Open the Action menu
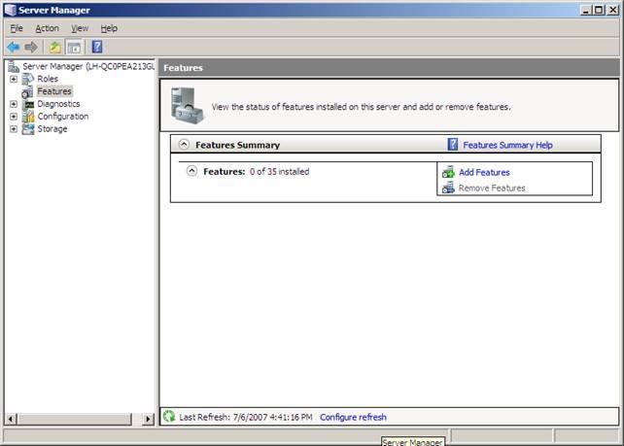 coord(47,28)
